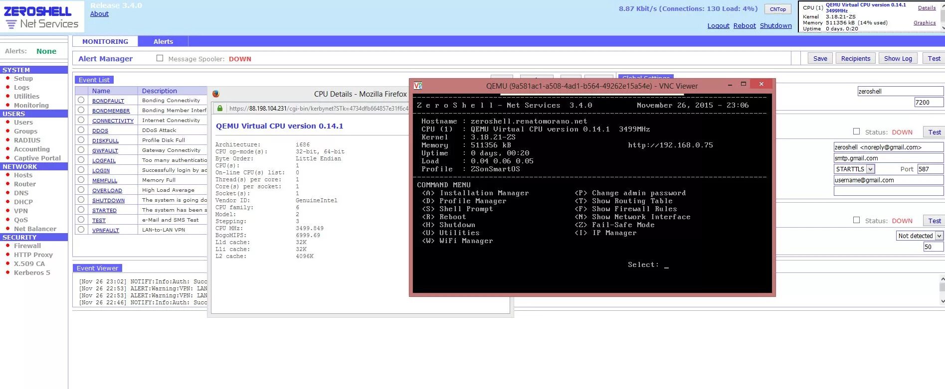Click the About link
945x389 pixels.
pyautogui.click(x=99, y=13)
